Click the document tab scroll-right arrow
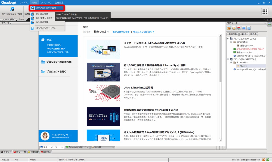Viewport: 272px width, 162px height. 221,148
